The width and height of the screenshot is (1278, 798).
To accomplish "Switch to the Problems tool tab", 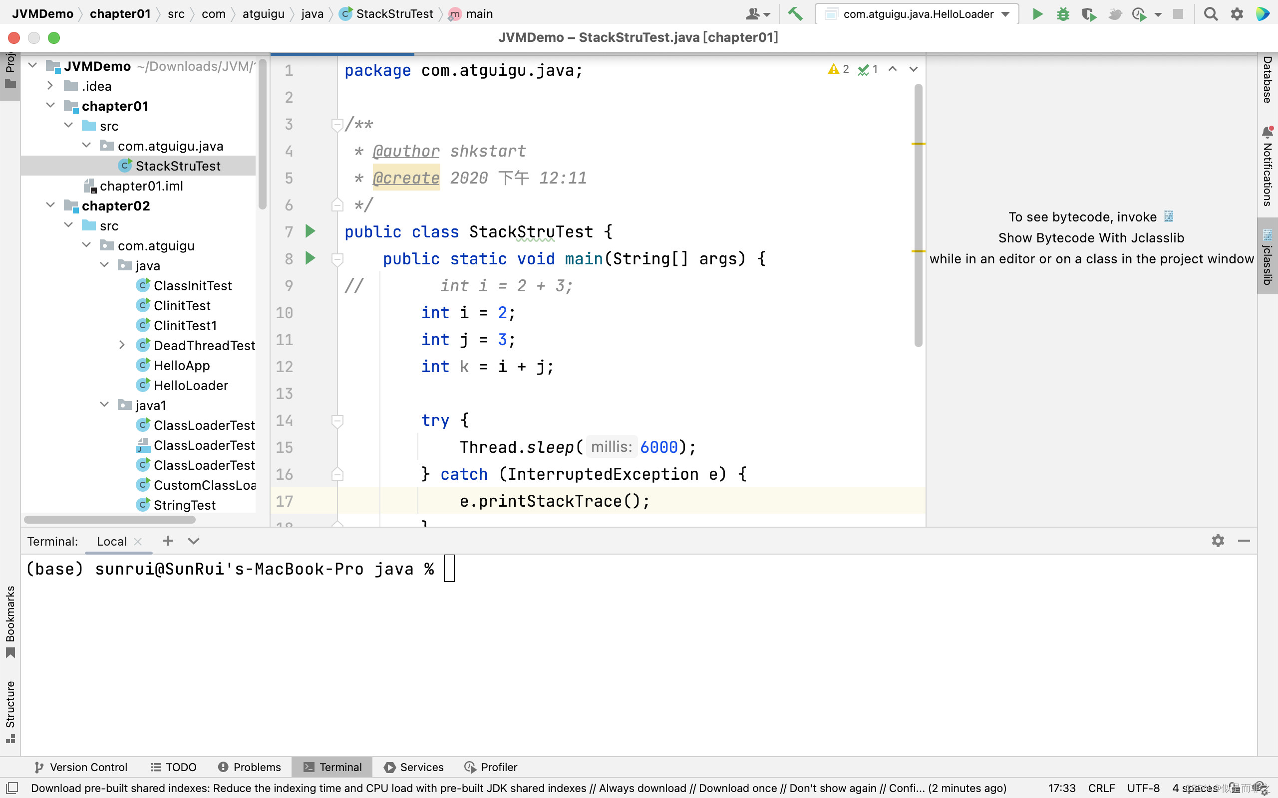I will 249,767.
